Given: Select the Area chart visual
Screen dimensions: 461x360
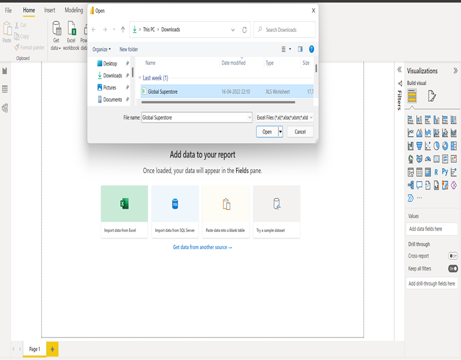Looking at the screenshot, I should 419,133.
